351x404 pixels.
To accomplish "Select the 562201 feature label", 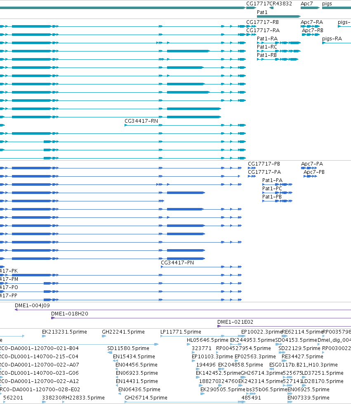I will (13, 398).
